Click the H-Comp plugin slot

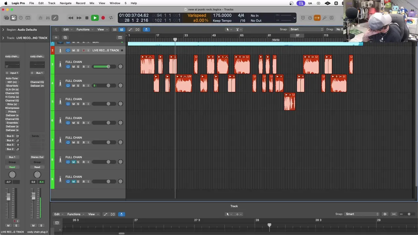point(12,97)
